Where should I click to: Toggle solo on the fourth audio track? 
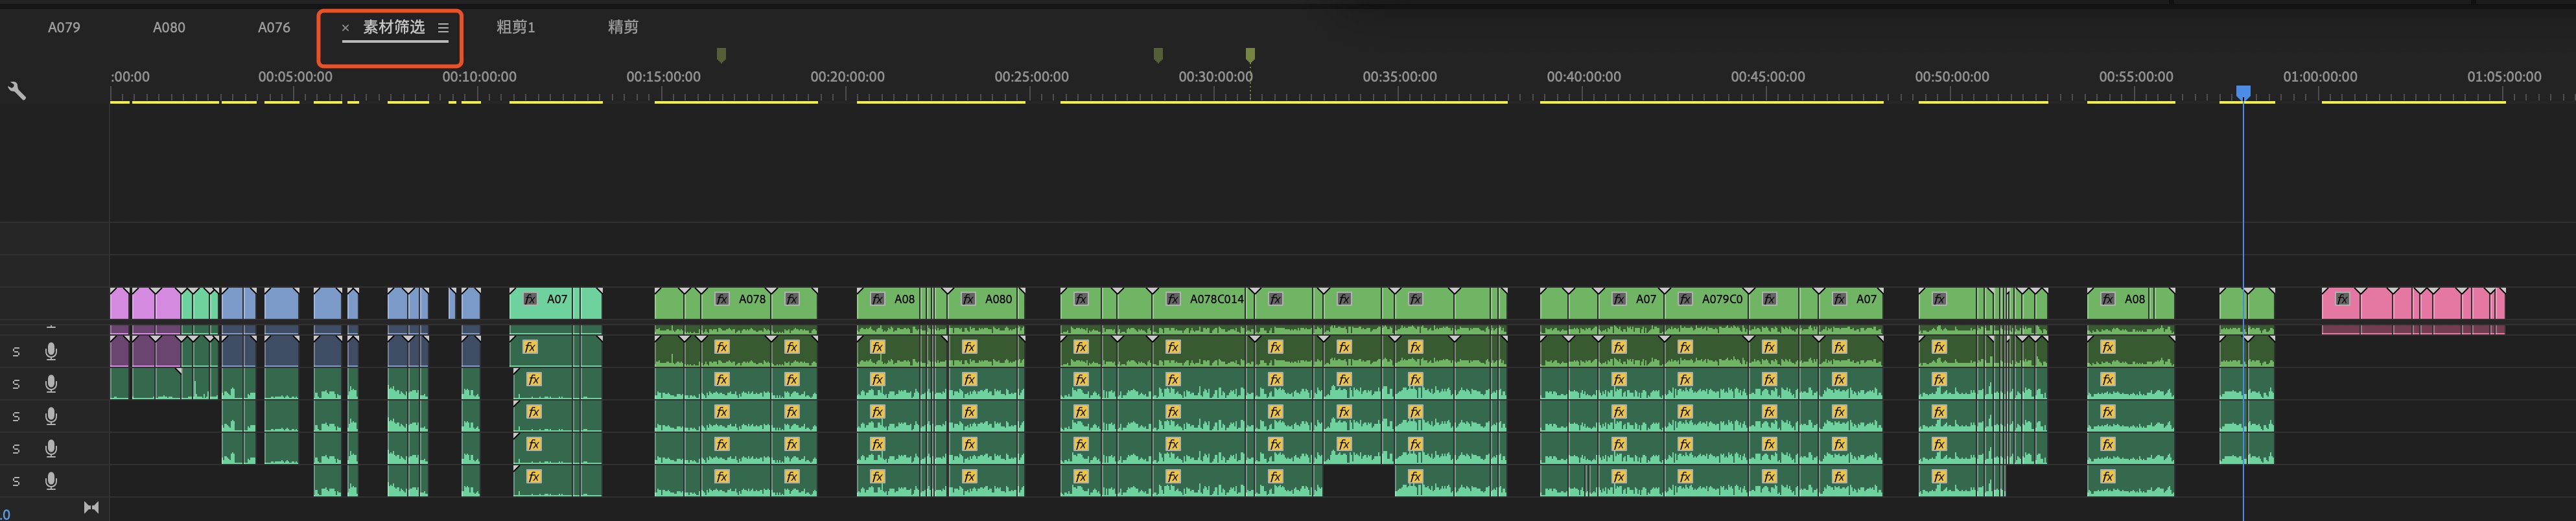[x=16, y=449]
